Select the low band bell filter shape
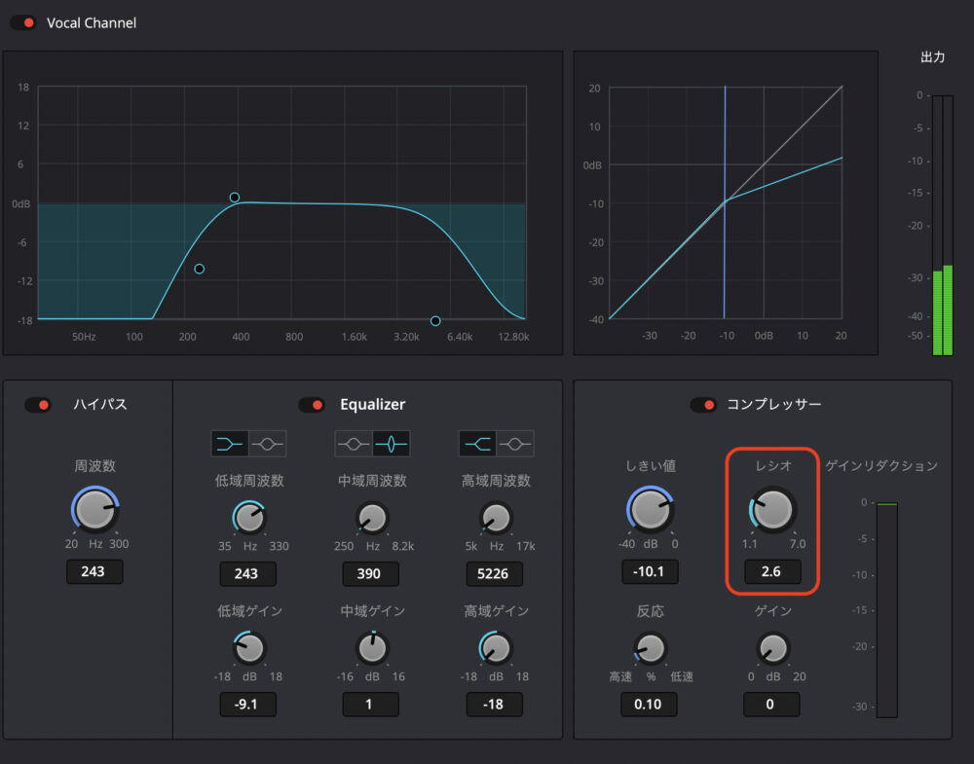Viewport: 974px width, 764px height. (267, 444)
